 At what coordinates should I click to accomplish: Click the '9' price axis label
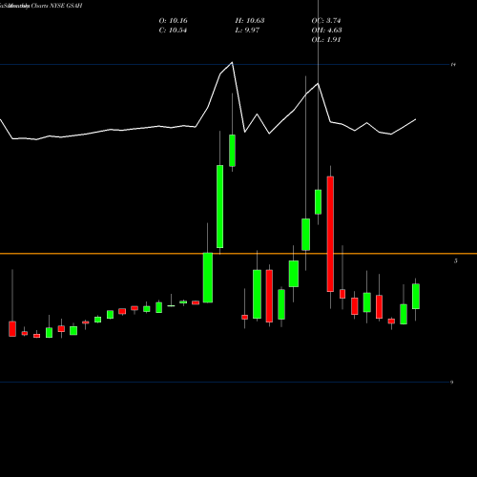click(452, 383)
